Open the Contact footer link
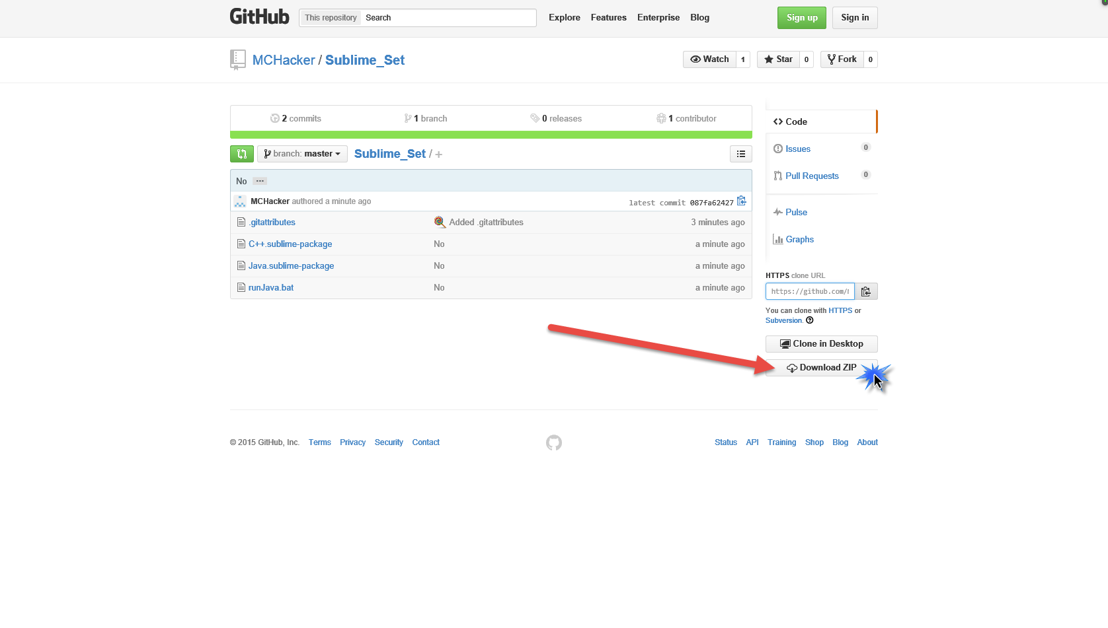Screen dimensions: 1108x628 click(426, 442)
